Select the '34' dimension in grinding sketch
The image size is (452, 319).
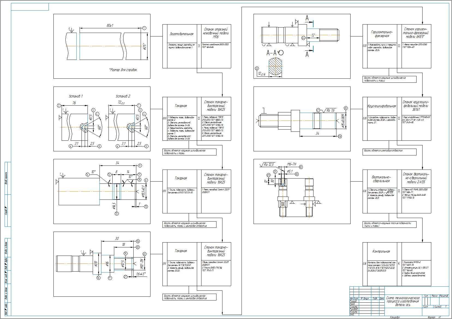point(317,133)
